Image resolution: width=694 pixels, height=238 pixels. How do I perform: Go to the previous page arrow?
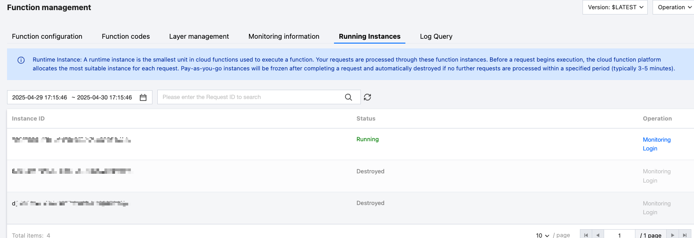(598, 235)
